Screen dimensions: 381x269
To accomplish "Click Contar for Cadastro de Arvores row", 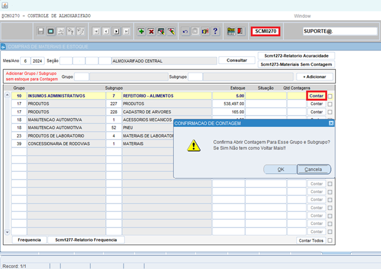I will click(316, 112).
